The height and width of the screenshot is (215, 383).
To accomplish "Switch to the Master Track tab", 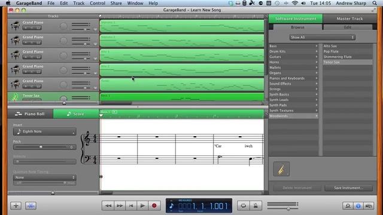I will pos(349,19).
